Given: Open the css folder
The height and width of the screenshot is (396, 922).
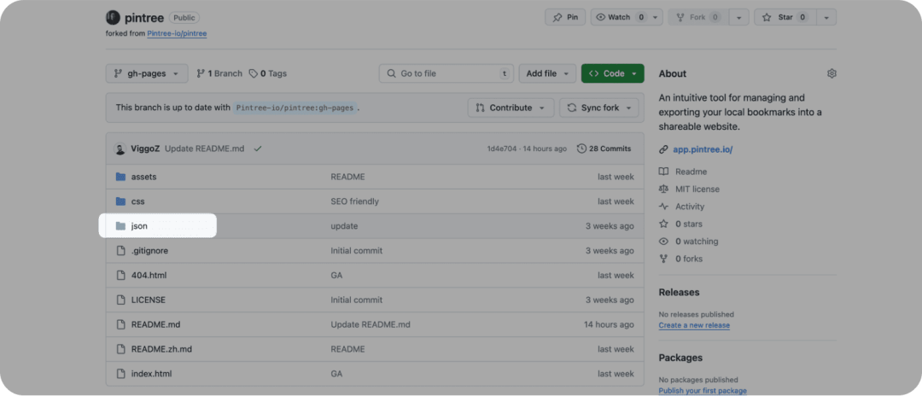Looking at the screenshot, I should (x=137, y=201).
